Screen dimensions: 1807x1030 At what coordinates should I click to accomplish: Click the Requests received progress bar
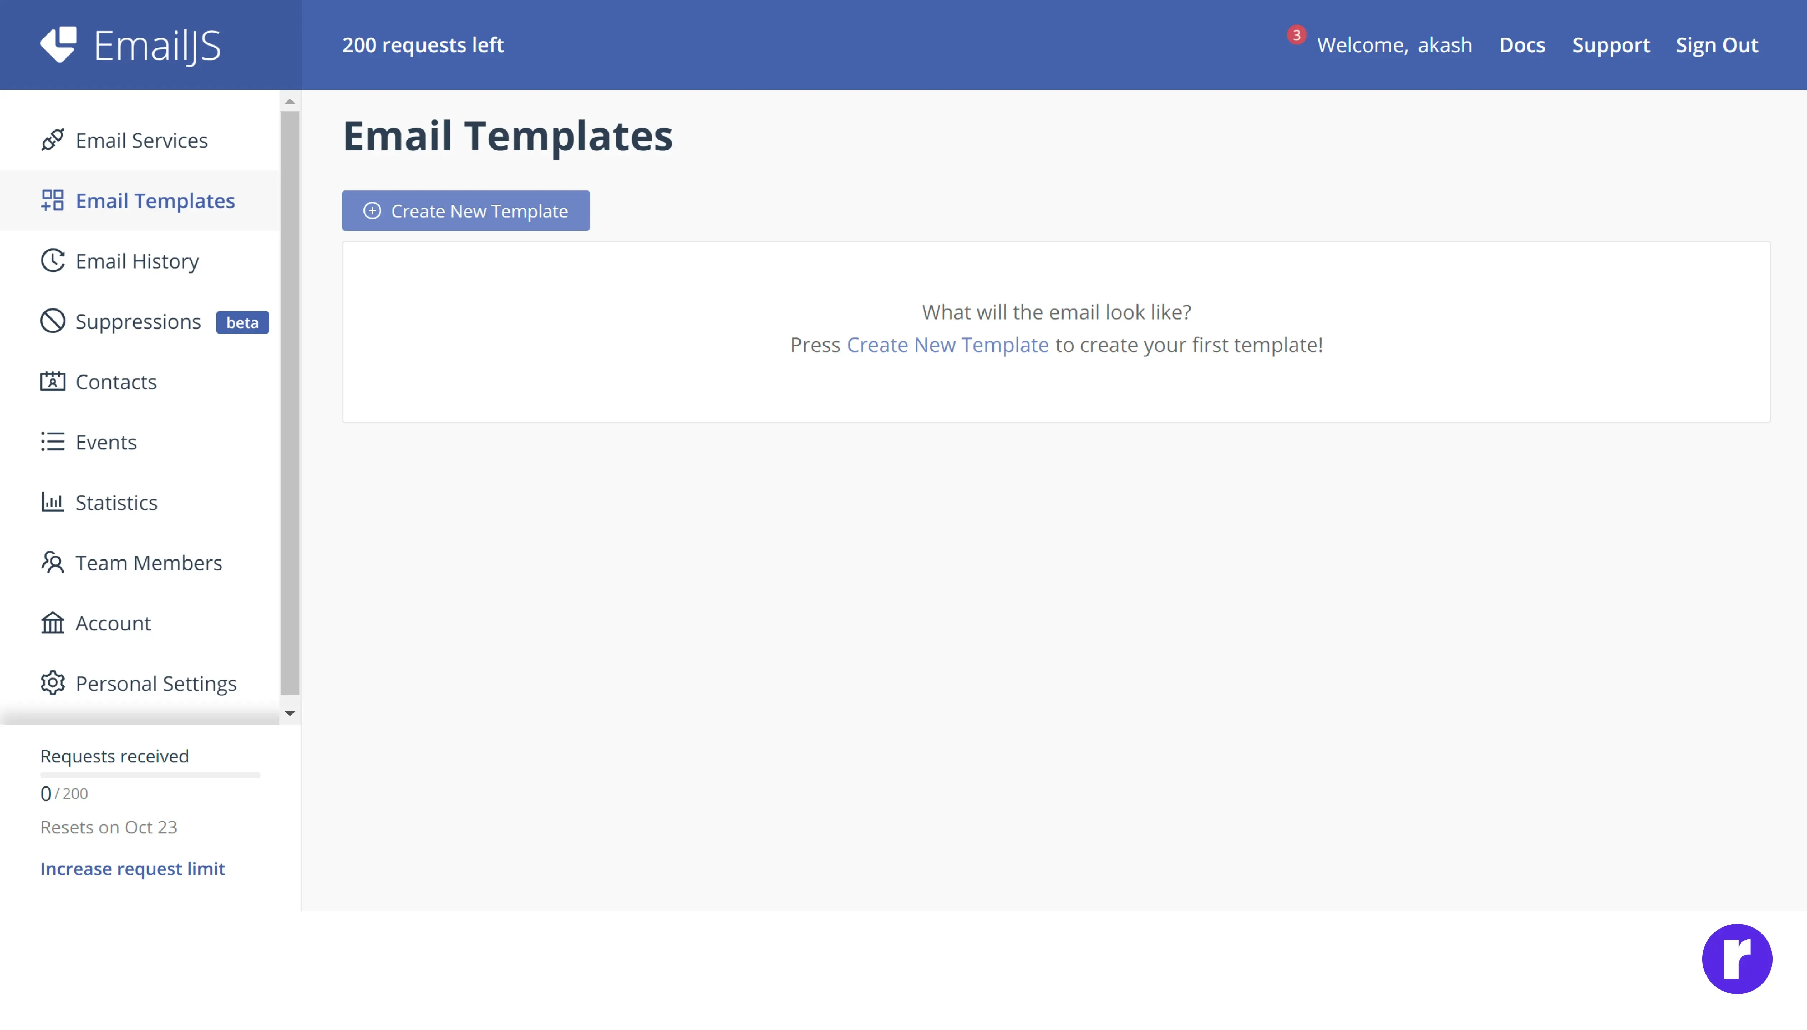pos(150,775)
